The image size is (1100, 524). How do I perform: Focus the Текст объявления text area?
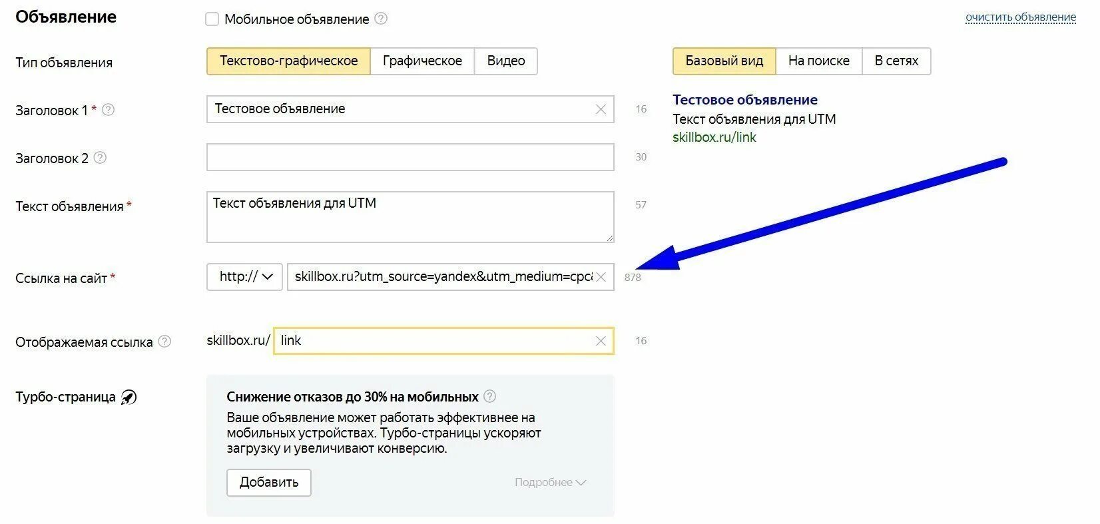click(x=410, y=217)
